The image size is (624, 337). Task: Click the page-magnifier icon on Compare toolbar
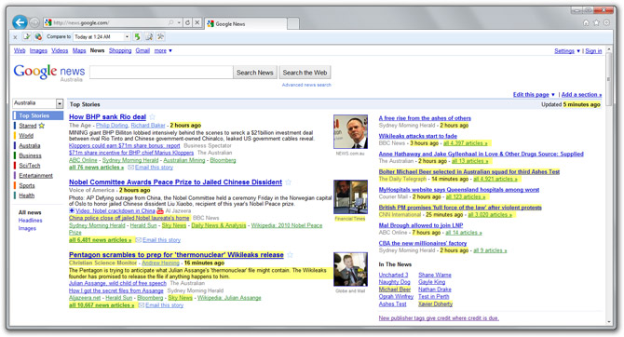coord(149,36)
